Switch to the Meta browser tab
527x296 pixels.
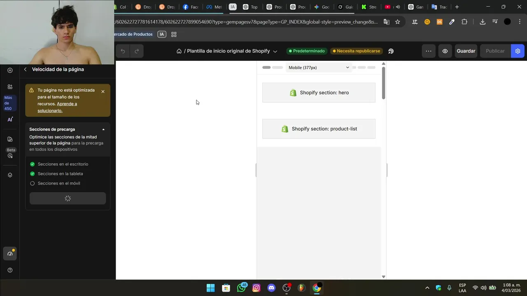[x=214, y=7]
